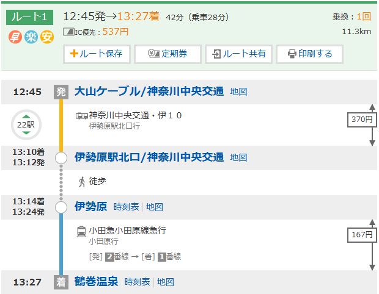Click the walking person icon beside 徒歩
The image size is (379, 294).
click(x=81, y=181)
